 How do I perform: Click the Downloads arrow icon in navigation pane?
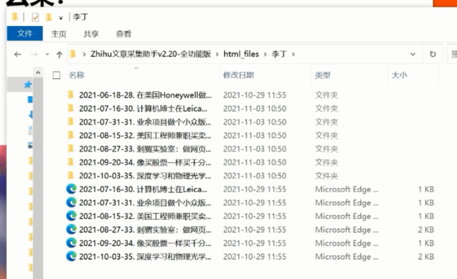coord(30,115)
